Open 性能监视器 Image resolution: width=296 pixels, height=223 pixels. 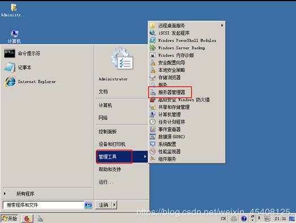click(x=187, y=152)
